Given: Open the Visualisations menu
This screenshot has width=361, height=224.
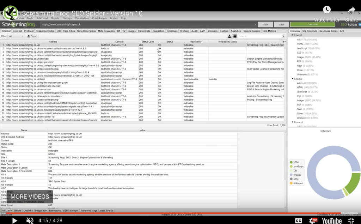Looking at the screenshot, I should click(82, 18).
